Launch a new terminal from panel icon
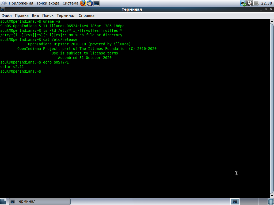The height and width of the screenshot is (205, 274). click(x=97, y=3)
